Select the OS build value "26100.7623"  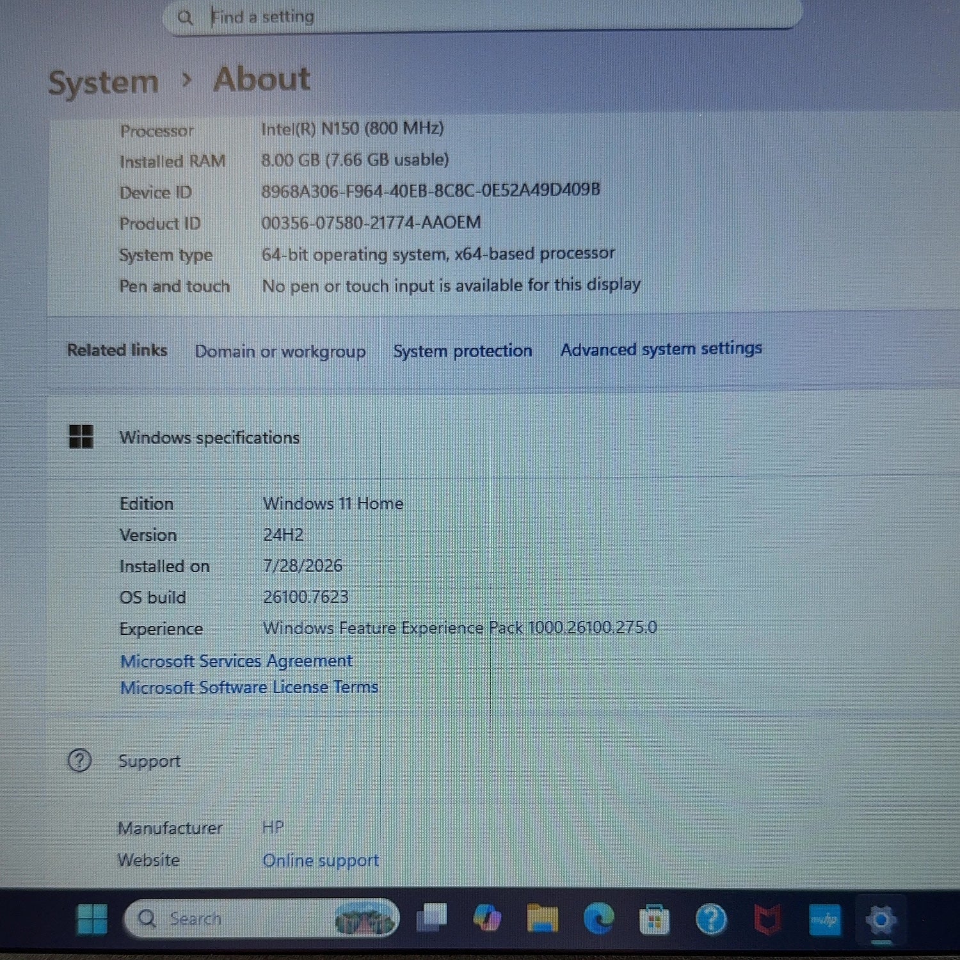(x=306, y=596)
